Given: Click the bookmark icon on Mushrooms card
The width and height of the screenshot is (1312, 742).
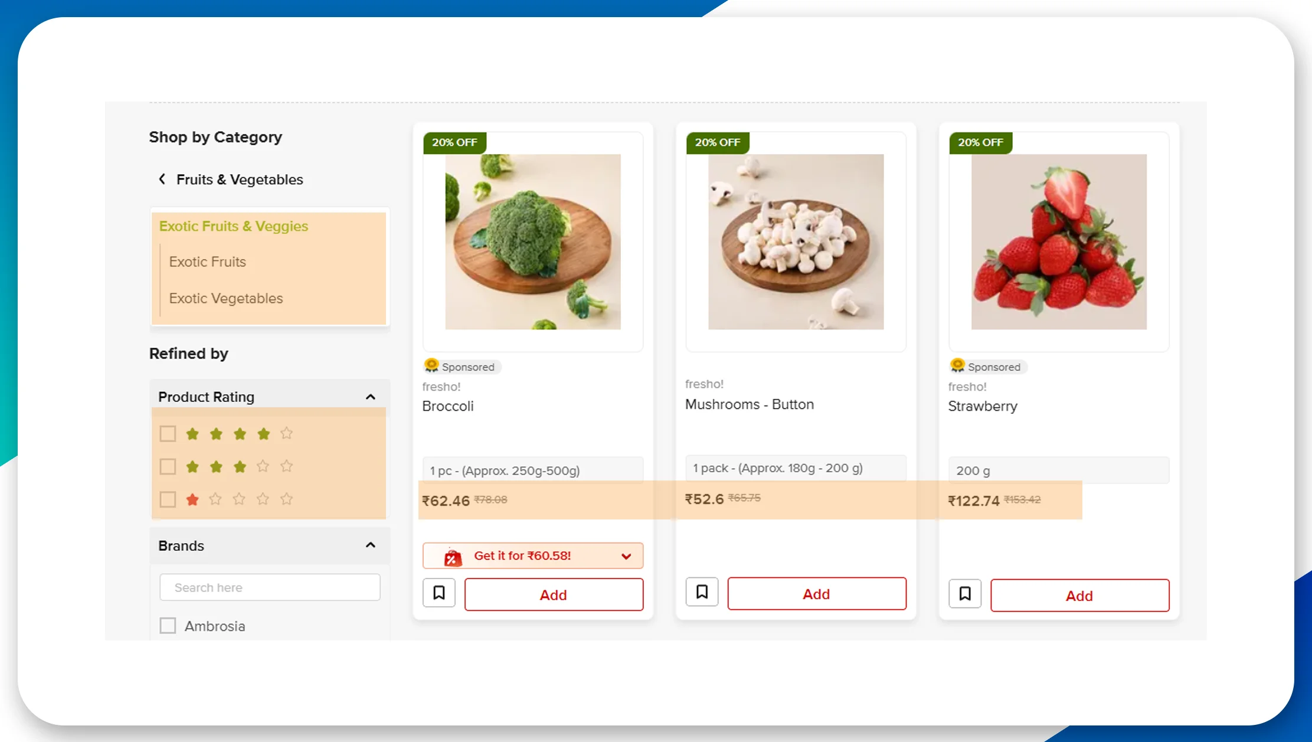Looking at the screenshot, I should (x=701, y=592).
